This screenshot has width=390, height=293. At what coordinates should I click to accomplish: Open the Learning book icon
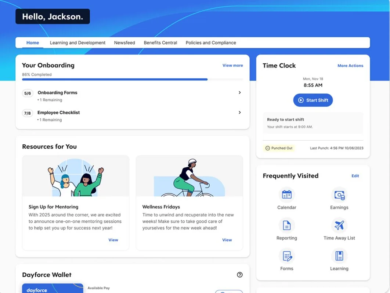point(339,256)
